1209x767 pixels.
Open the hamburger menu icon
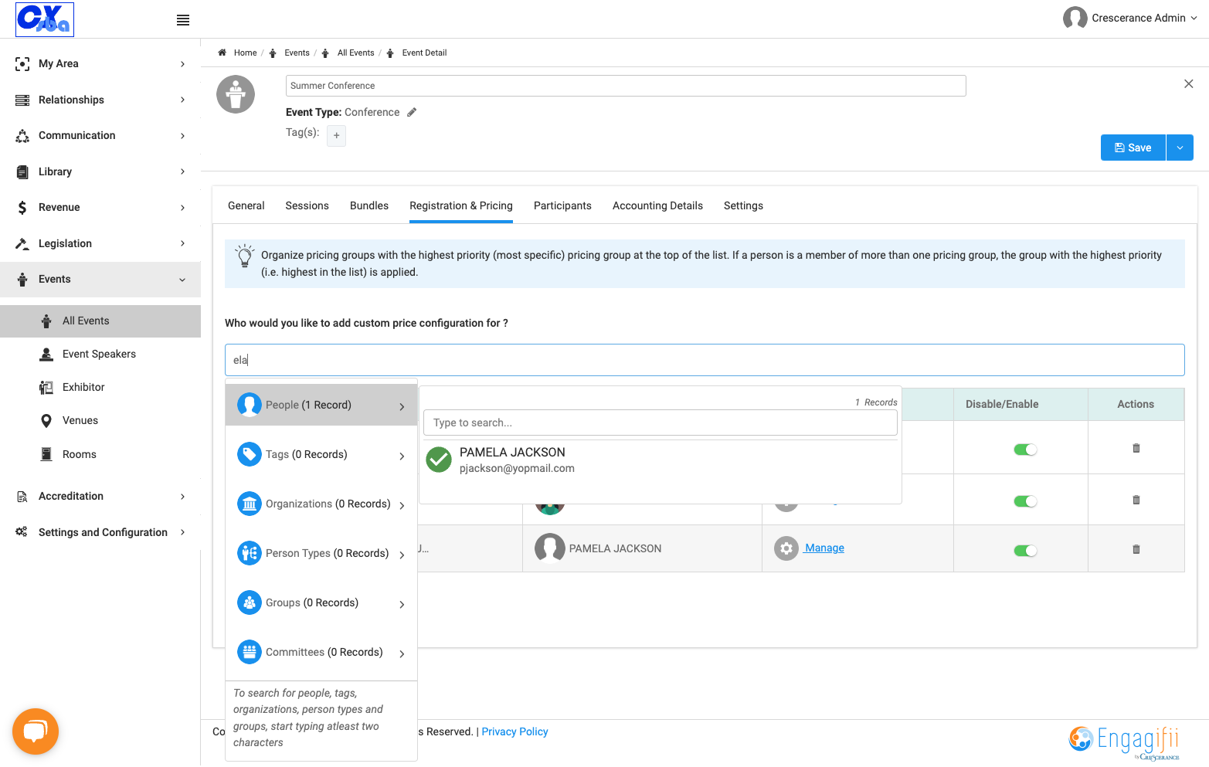pyautogui.click(x=183, y=20)
